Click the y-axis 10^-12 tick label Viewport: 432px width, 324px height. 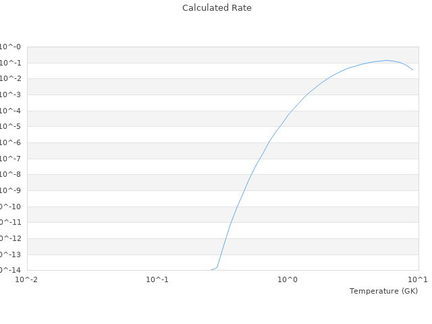(11, 238)
